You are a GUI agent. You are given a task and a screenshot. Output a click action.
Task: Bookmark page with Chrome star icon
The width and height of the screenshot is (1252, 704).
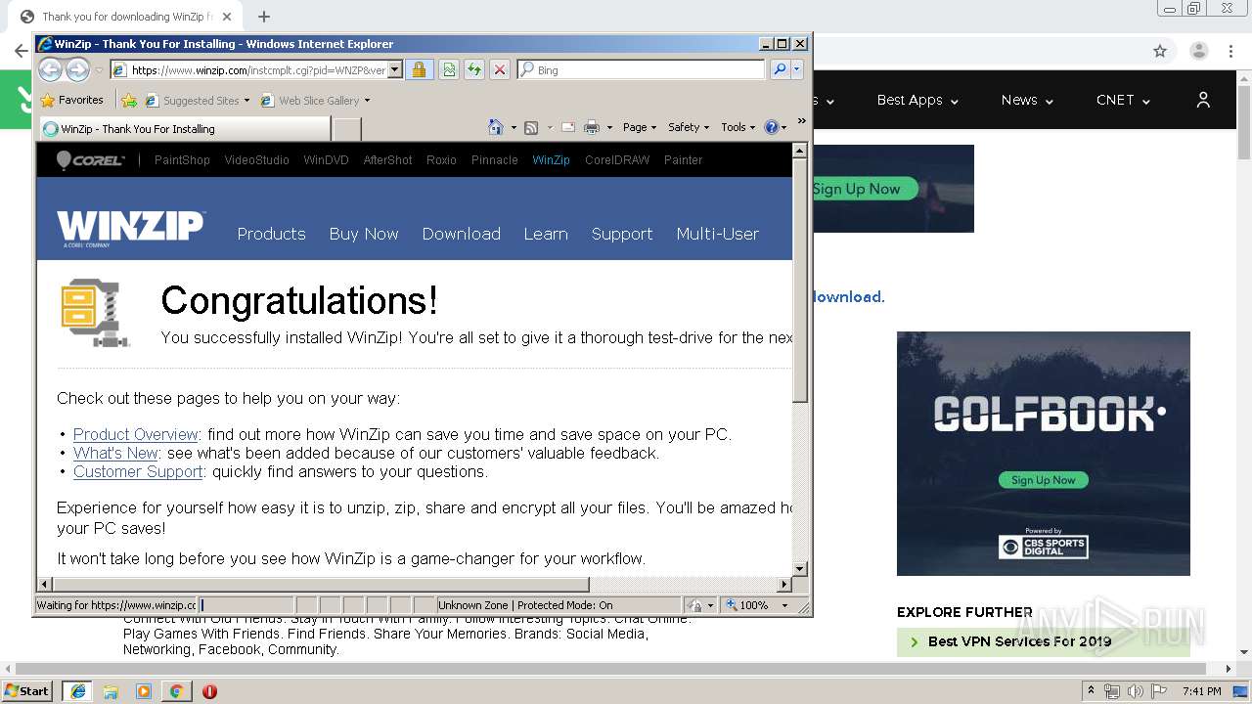1160,51
